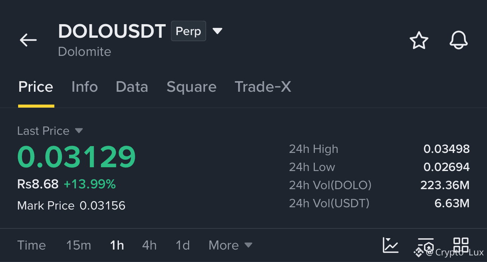487x262 pixels.
Task: Select the 1d chart interval
Action: click(183, 245)
